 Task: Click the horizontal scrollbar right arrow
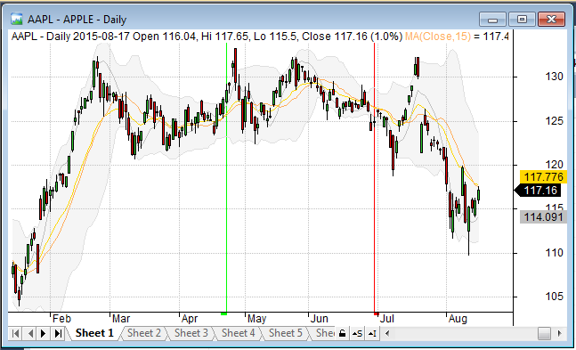559,333
